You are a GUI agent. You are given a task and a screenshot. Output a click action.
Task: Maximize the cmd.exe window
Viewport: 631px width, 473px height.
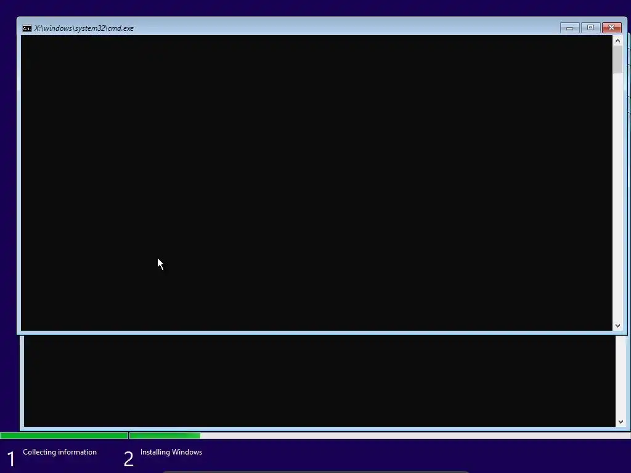click(590, 28)
